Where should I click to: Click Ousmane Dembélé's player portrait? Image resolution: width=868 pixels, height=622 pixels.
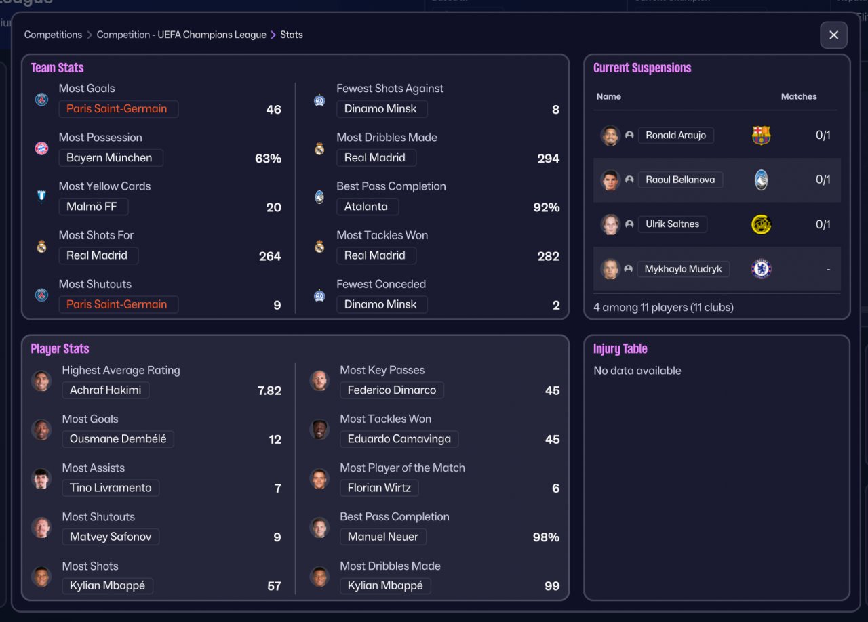pyautogui.click(x=41, y=430)
